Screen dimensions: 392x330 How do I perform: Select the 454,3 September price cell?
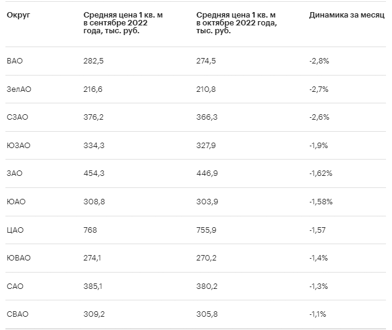tap(93, 173)
